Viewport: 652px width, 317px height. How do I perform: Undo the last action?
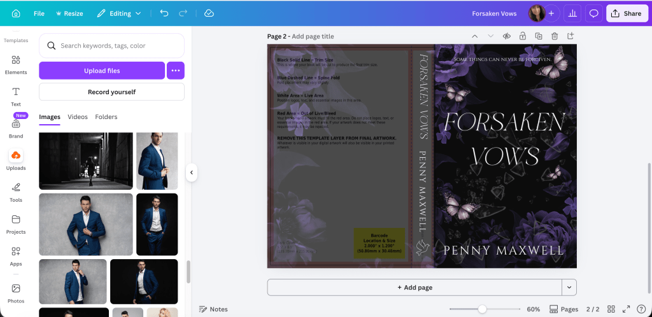point(164,13)
